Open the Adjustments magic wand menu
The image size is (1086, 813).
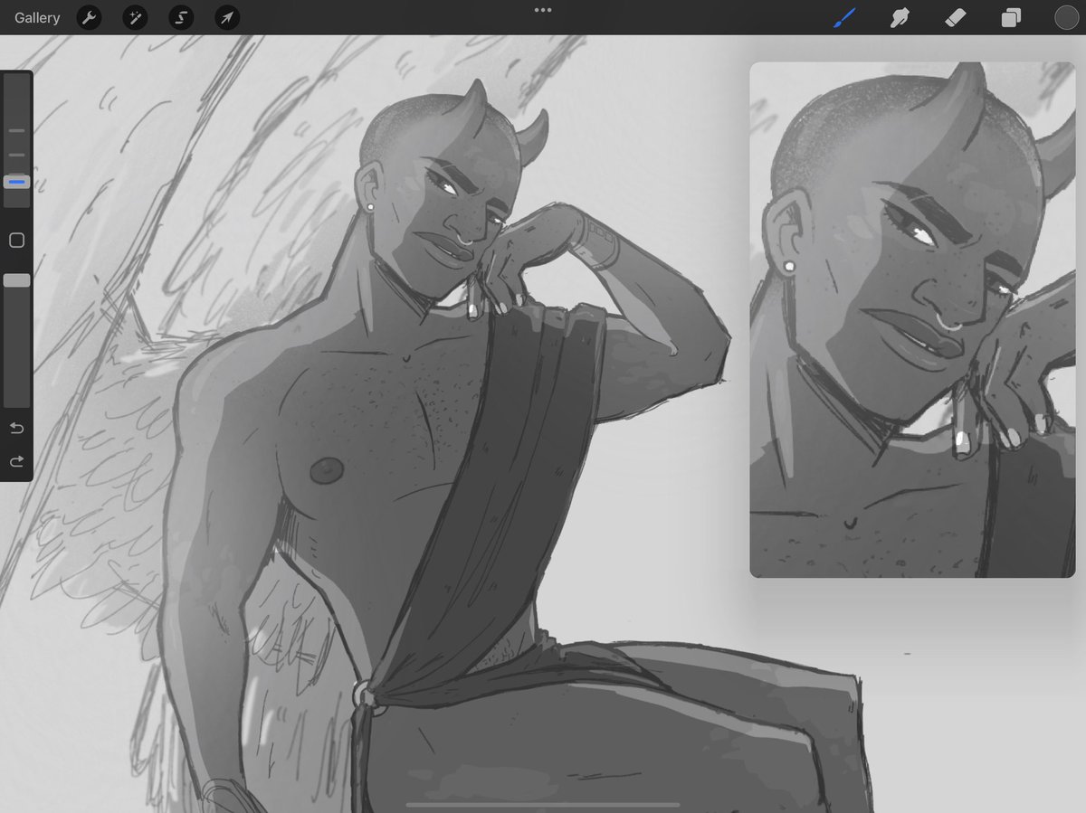coord(136,17)
